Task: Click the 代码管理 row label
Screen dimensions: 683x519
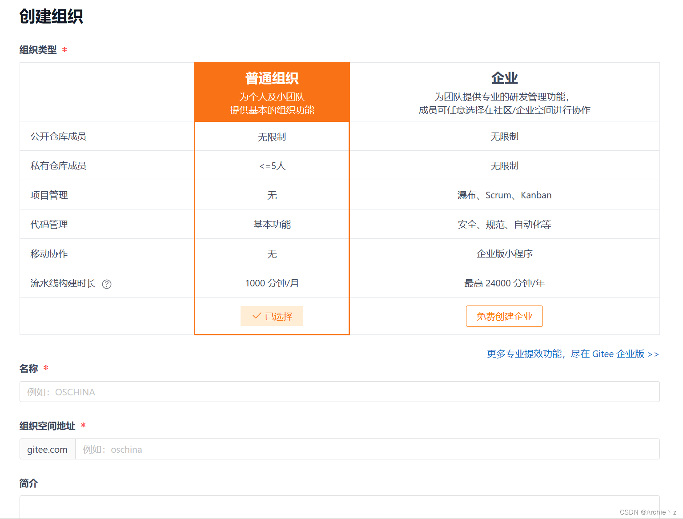Action: point(49,225)
